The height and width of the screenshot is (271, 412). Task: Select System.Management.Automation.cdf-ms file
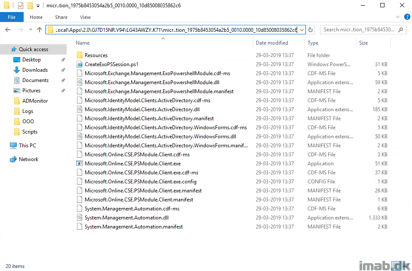pos(132,209)
